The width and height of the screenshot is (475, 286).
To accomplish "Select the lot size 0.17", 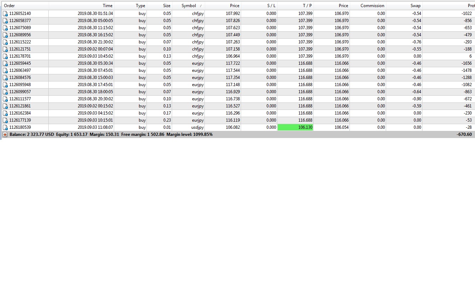I will 167,113.
